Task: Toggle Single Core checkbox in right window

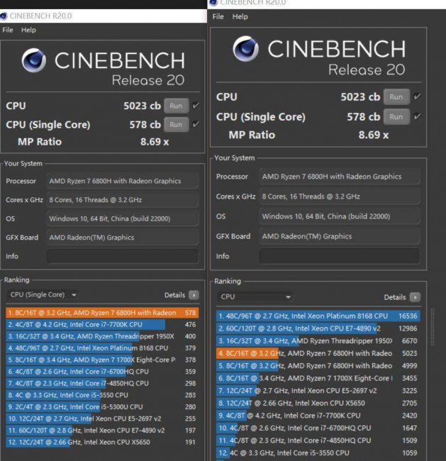Action: (x=417, y=116)
